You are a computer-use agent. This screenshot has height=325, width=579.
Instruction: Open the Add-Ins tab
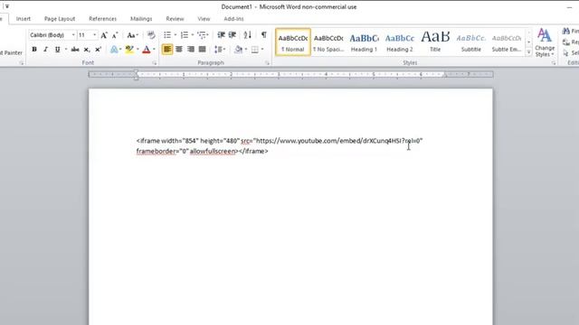(x=233, y=19)
